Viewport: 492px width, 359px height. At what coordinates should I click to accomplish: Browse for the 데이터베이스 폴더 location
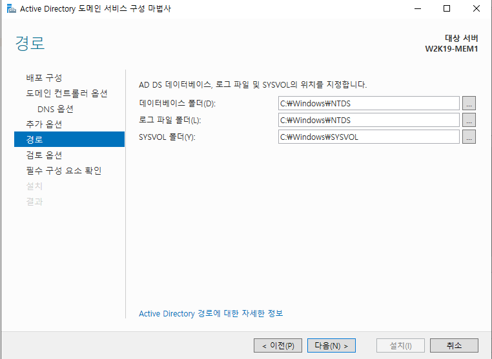tap(469, 103)
